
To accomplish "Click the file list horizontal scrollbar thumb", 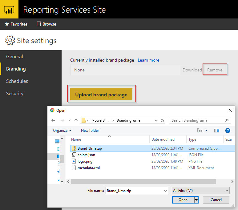I will 143,181.
